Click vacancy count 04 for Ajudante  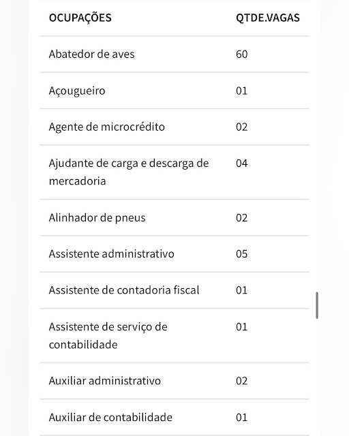[241, 163]
